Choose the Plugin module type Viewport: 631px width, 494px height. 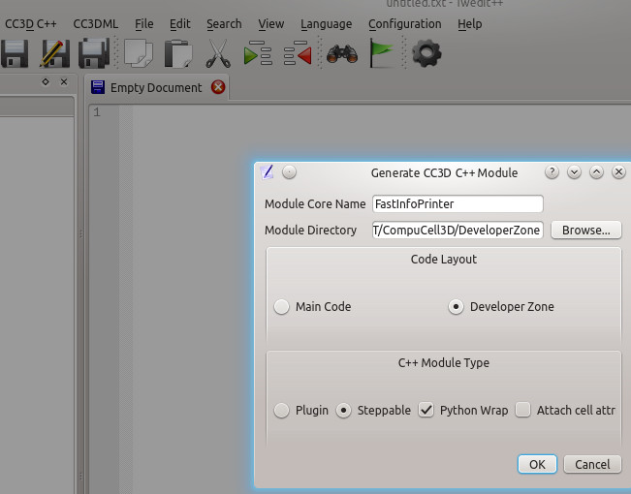click(x=282, y=411)
